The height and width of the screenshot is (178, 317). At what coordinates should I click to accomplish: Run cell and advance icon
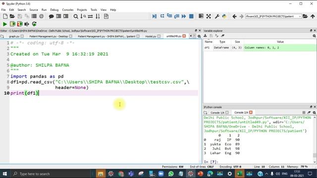(x=20, y=24)
